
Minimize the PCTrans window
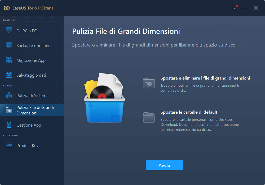pos(245,8)
